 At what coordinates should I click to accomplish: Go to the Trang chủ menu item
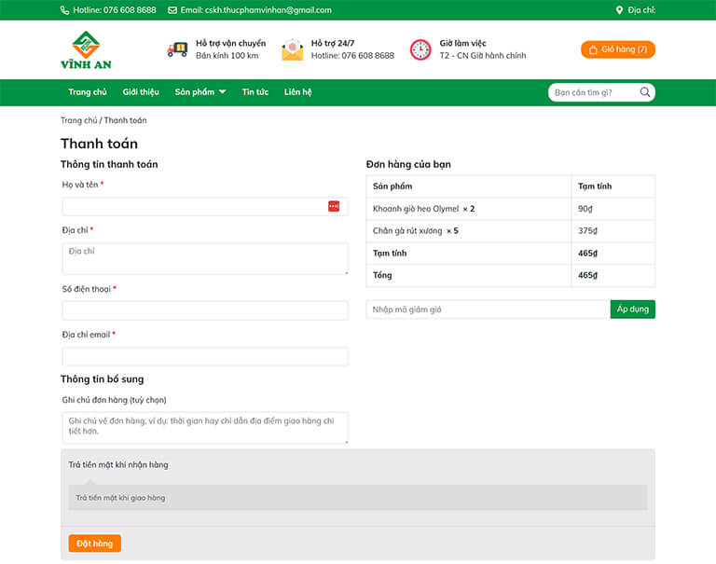[88, 91]
